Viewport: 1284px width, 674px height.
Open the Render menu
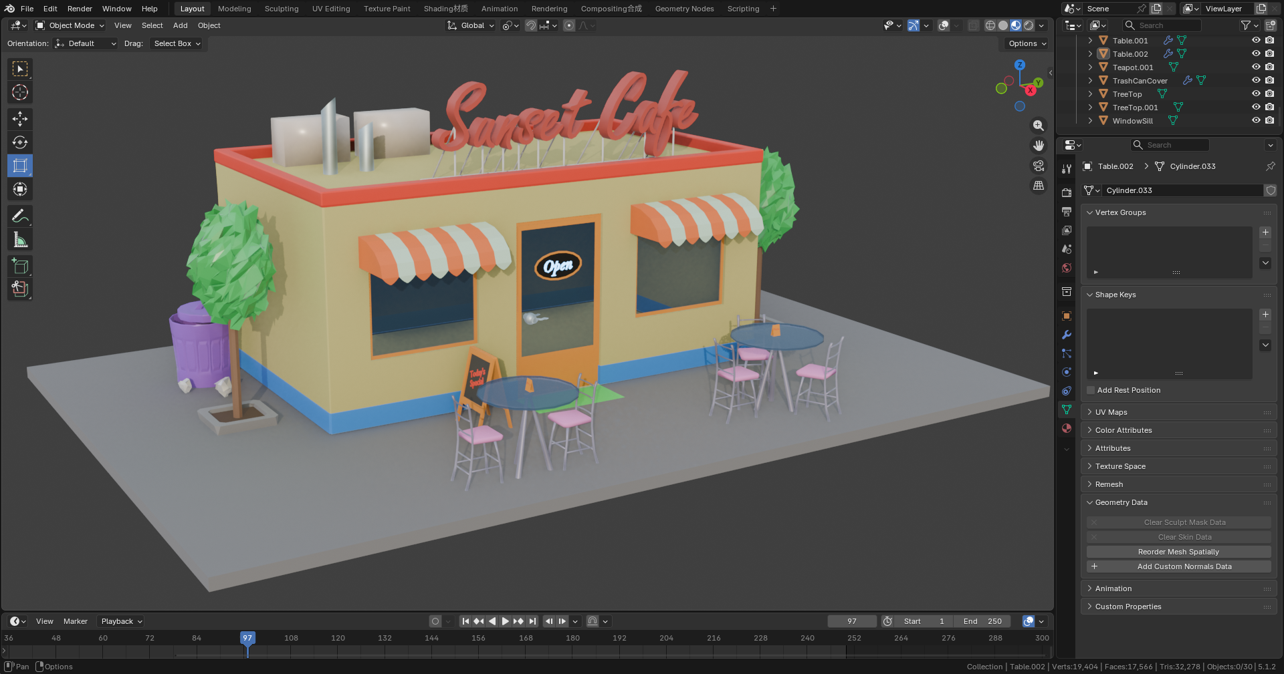click(80, 9)
